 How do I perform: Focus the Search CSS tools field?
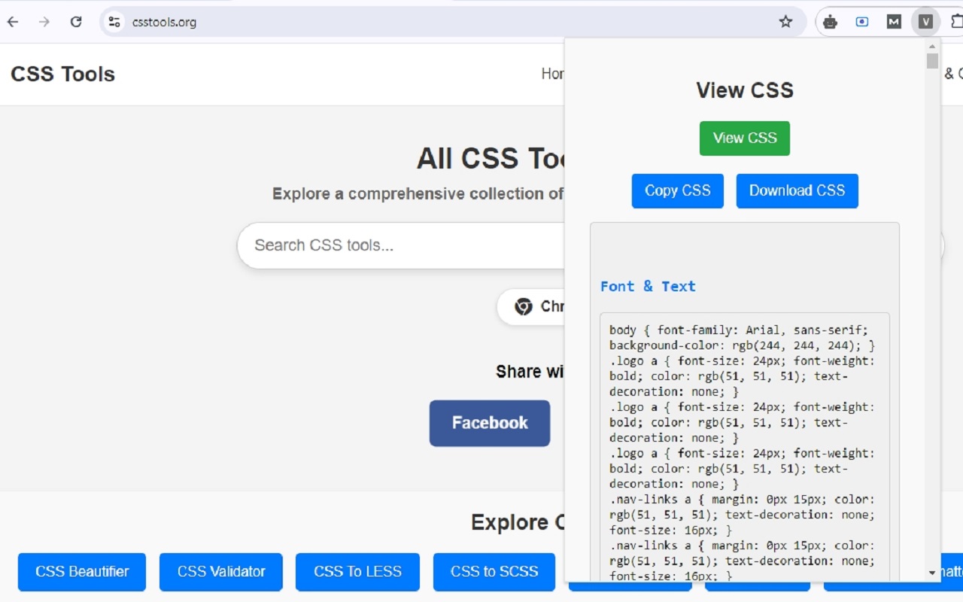click(x=403, y=245)
